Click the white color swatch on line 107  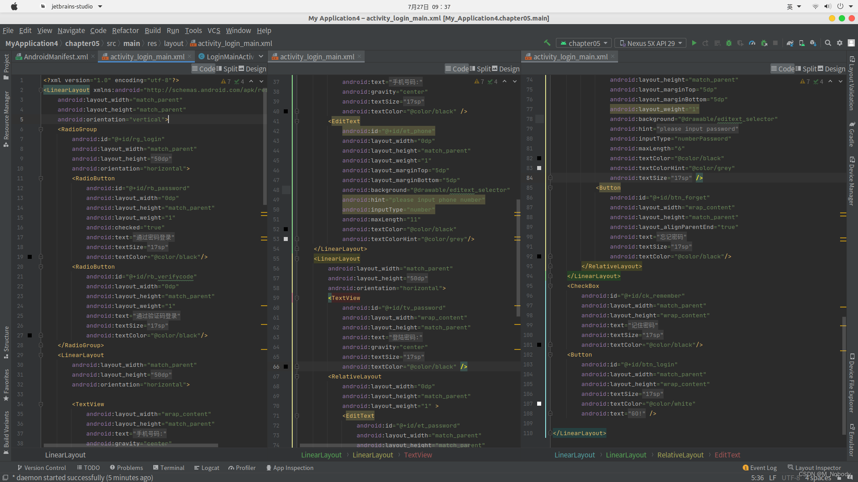539,404
